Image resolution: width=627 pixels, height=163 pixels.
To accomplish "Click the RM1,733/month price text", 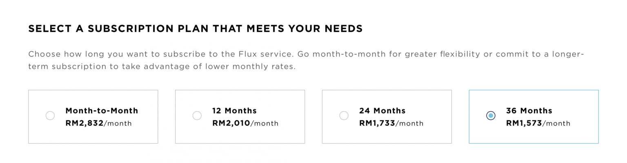I will [x=391, y=123].
